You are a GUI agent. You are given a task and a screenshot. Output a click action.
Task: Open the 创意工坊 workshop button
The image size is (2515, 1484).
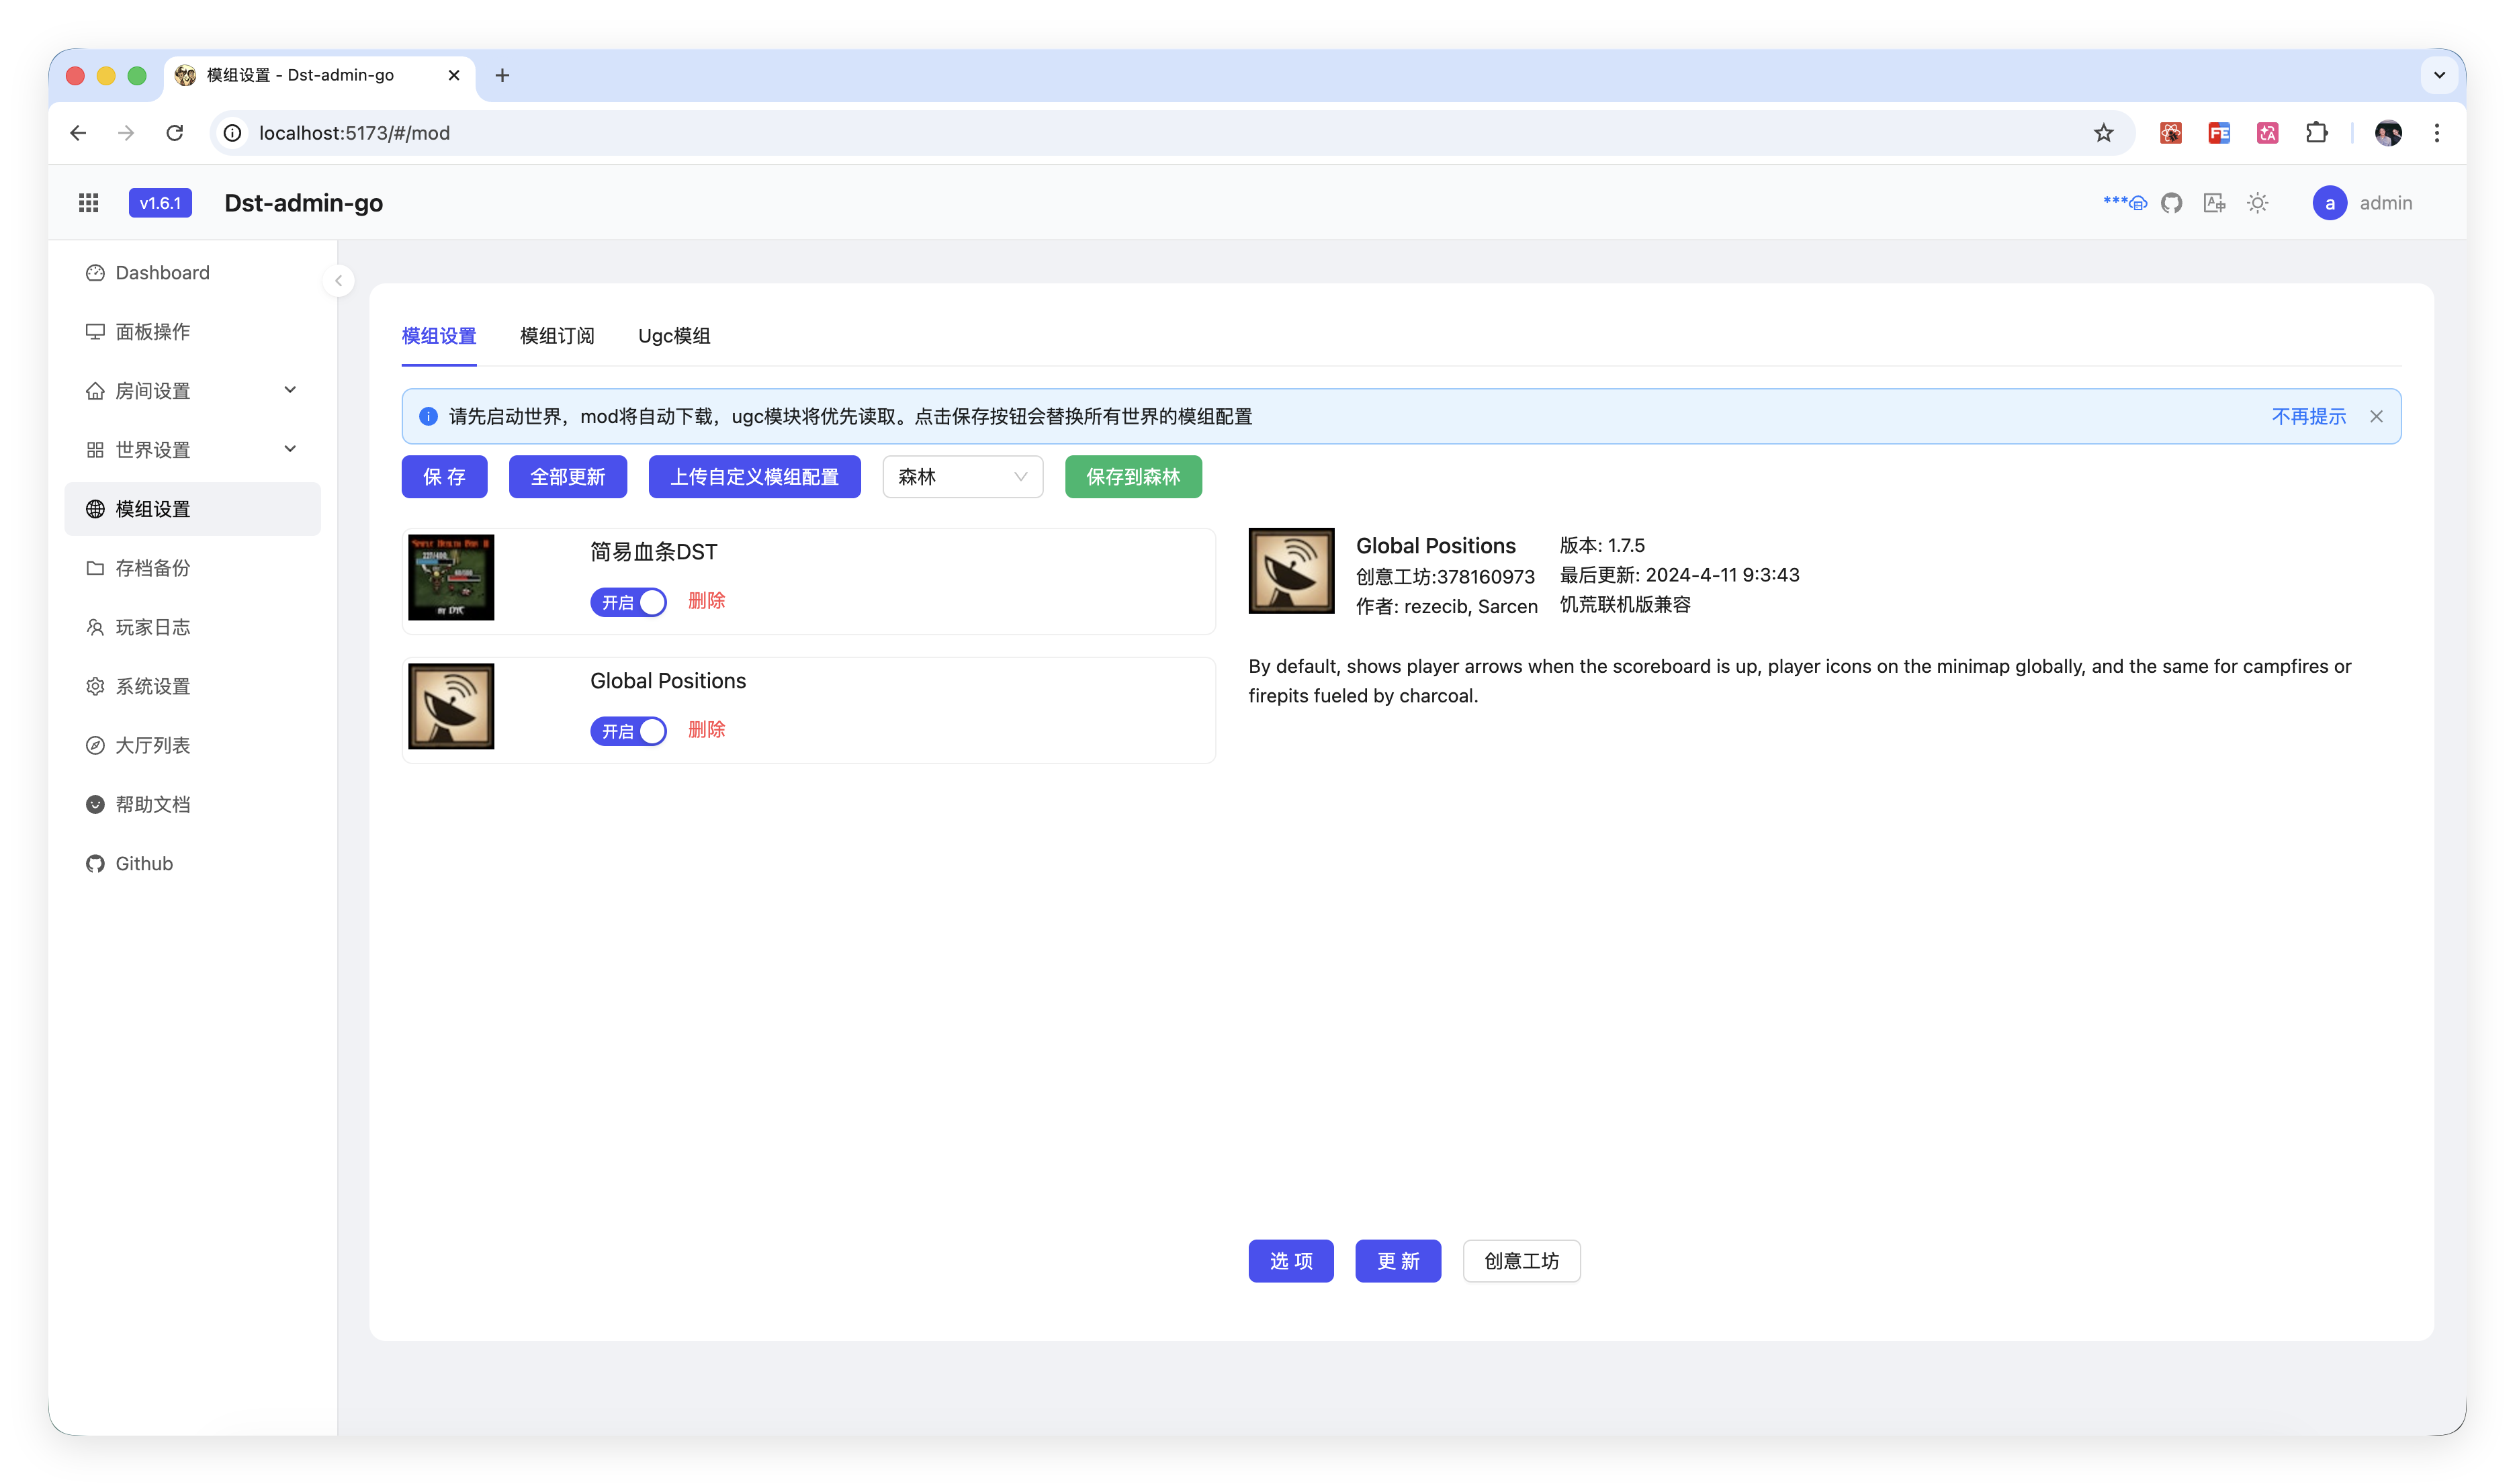click(x=1521, y=1261)
